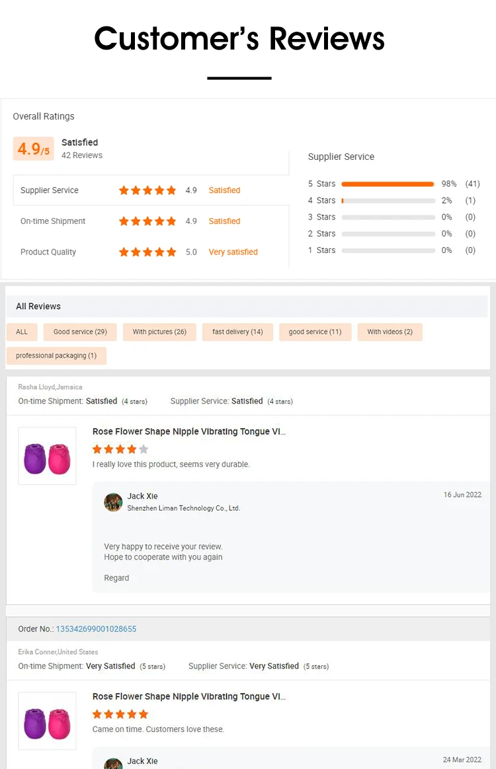Click the On-time Shipment star rating
The width and height of the screenshot is (496, 769).
point(147,221)
